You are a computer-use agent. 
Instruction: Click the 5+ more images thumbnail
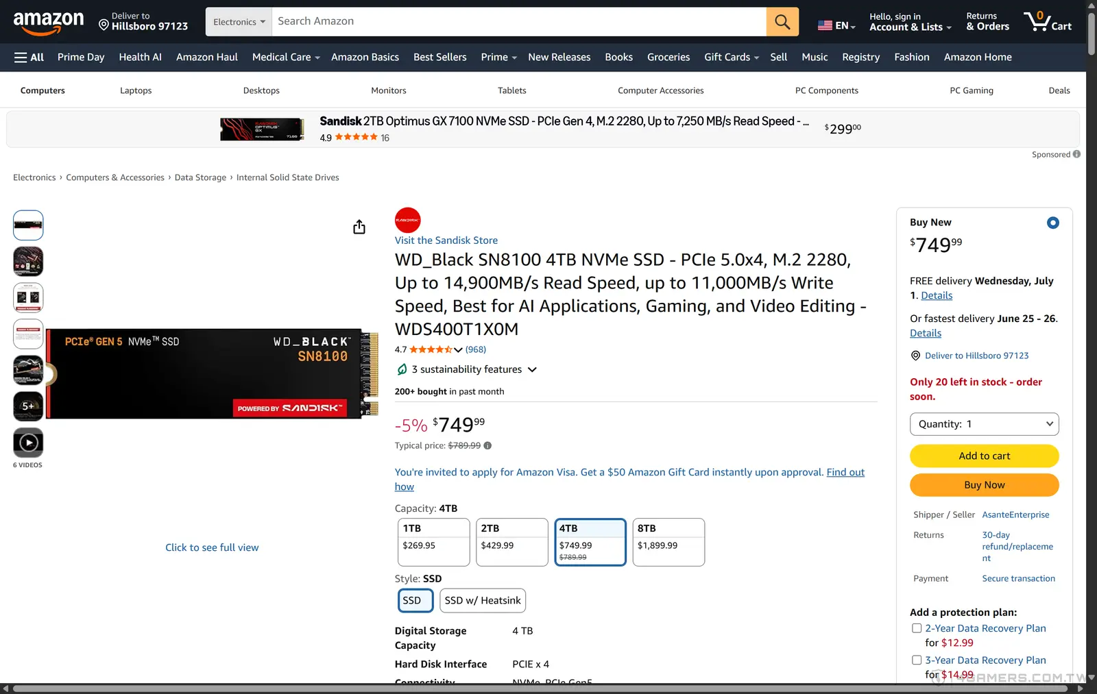(x=28, y=406)
